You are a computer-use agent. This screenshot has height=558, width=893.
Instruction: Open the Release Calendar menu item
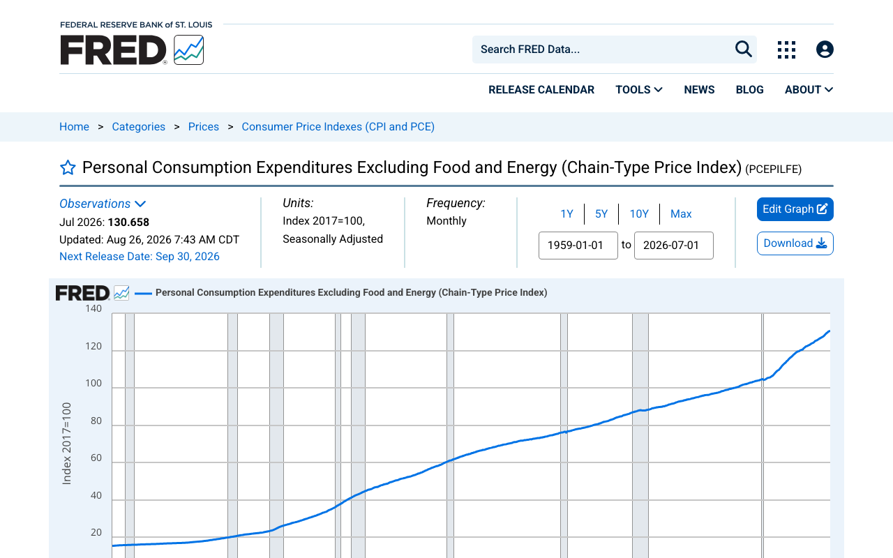[x=541, y=90]
